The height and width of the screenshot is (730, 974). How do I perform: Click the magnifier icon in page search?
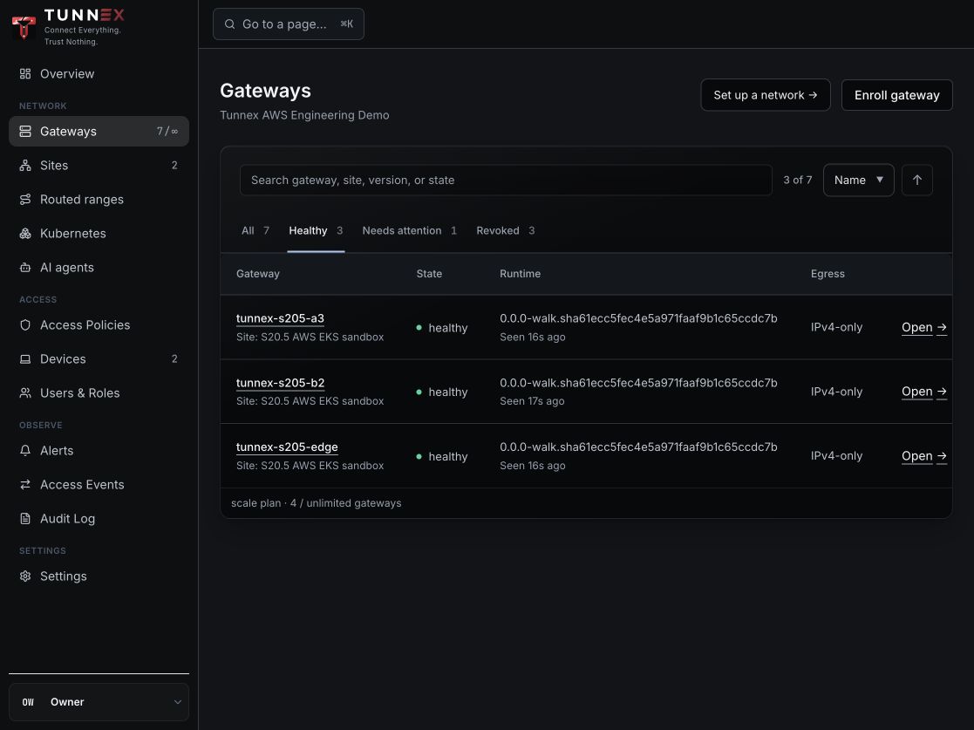[229, 24]
